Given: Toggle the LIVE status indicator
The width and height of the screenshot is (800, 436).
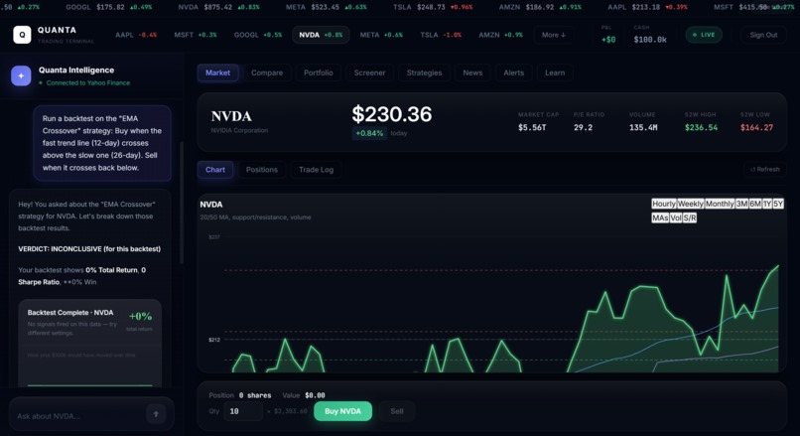Looking at the screenshot, I should [704, 35].
